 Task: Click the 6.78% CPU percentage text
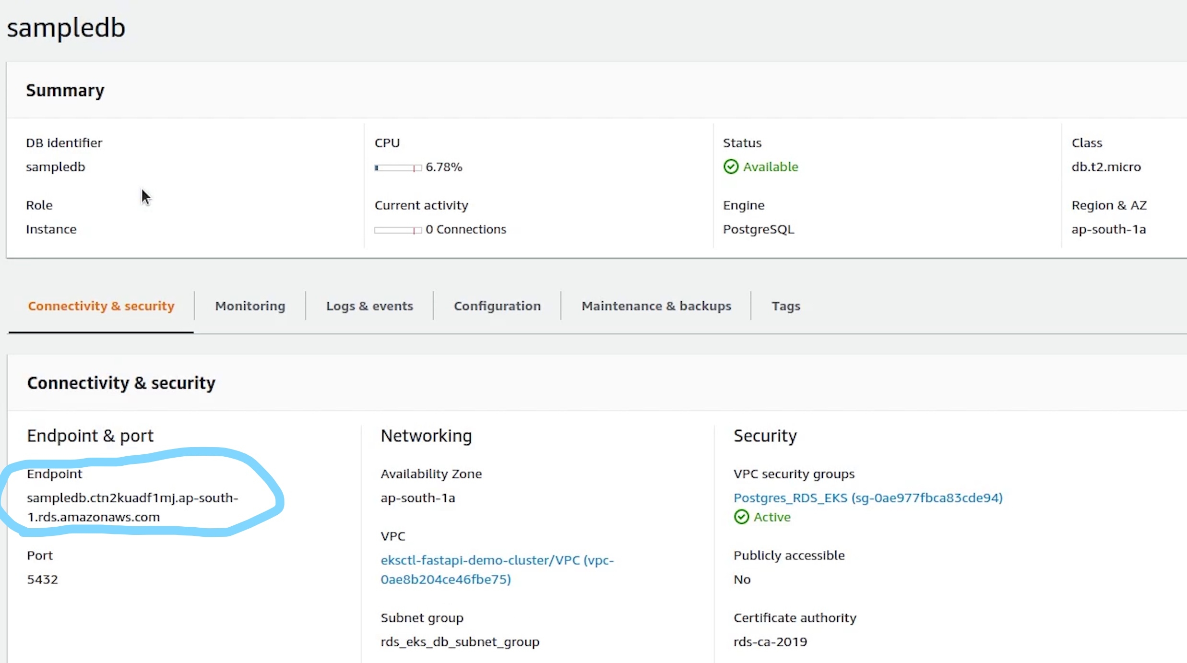tap(444, 167)
